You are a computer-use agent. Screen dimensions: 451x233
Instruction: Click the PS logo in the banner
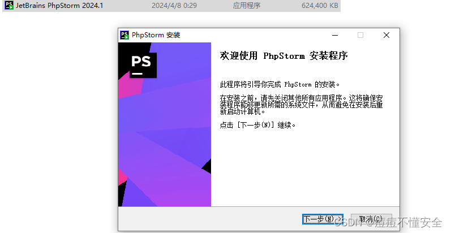click(x=143, y=65)
